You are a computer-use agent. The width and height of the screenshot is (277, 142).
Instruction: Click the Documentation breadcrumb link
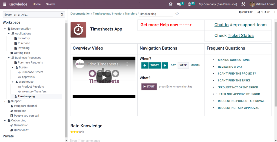[x=80, y=13]
